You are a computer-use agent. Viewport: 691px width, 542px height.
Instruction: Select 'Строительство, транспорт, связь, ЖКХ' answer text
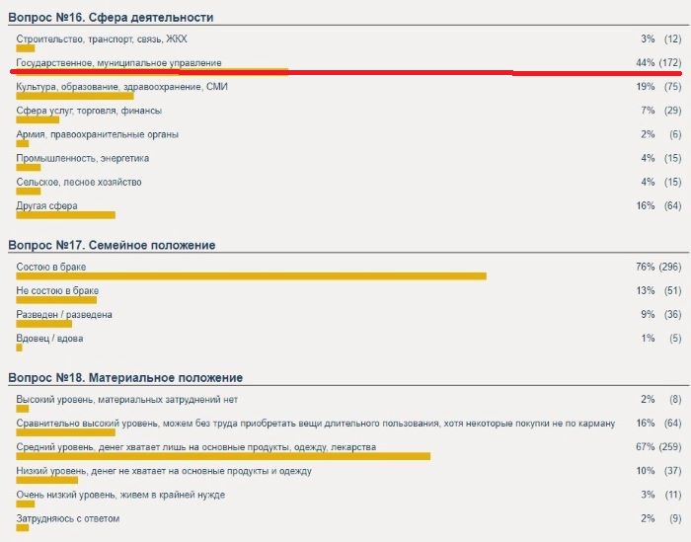(x=102, y=39)
